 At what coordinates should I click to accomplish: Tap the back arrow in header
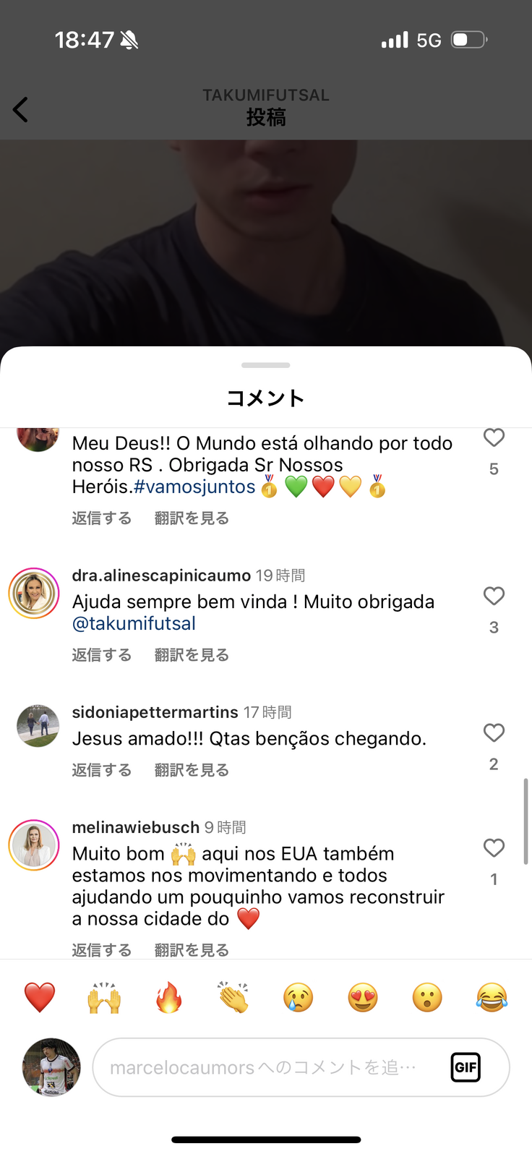click(x=21, y=110)
